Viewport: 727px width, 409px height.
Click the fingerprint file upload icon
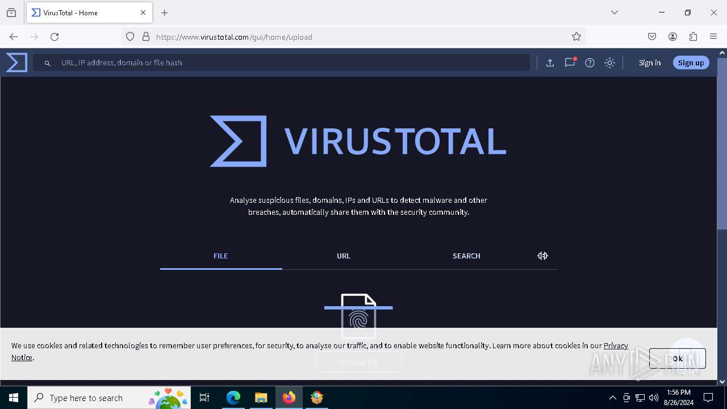pos(358,316)
